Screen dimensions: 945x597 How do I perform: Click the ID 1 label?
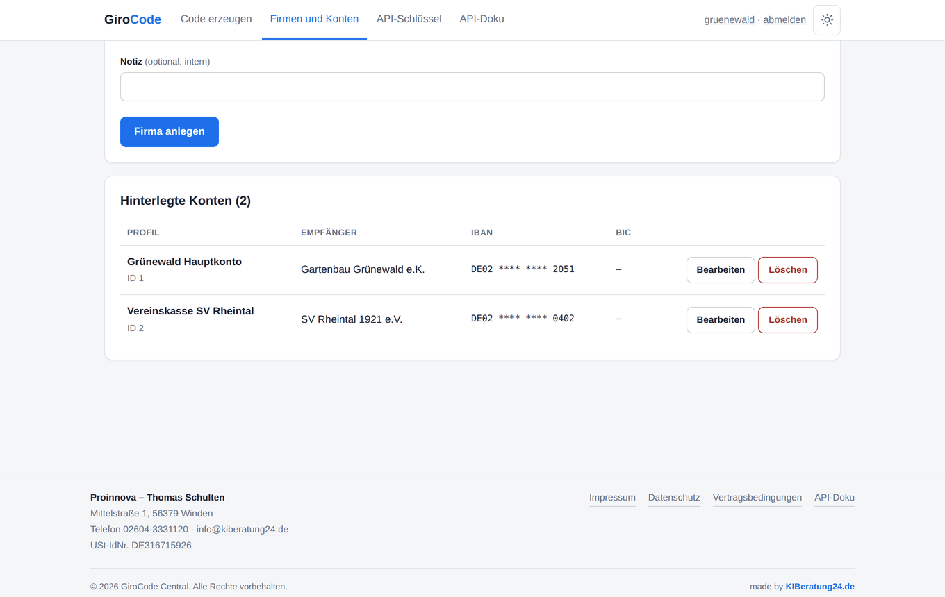click(135, 278)
